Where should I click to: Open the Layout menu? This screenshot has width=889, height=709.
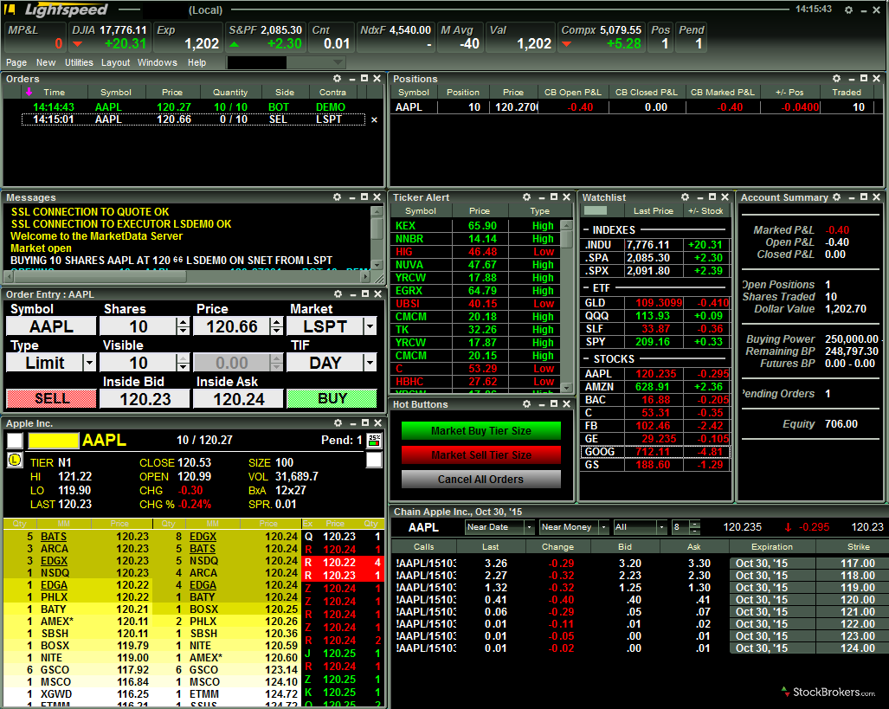(116, 62)
